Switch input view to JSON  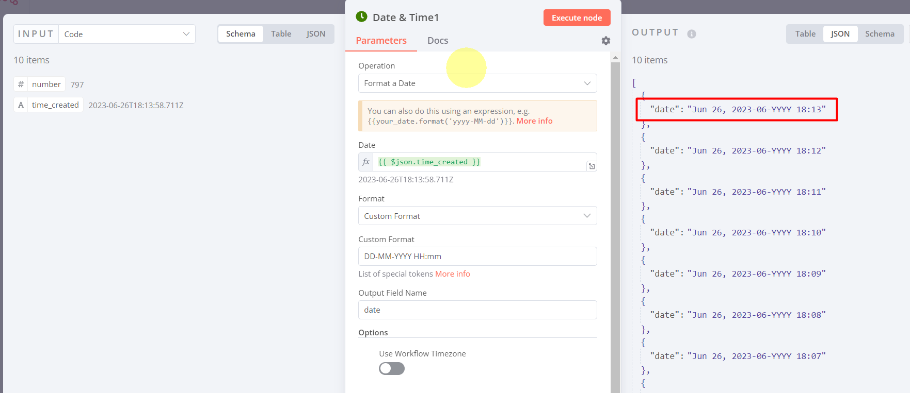[x=315, y=34]
